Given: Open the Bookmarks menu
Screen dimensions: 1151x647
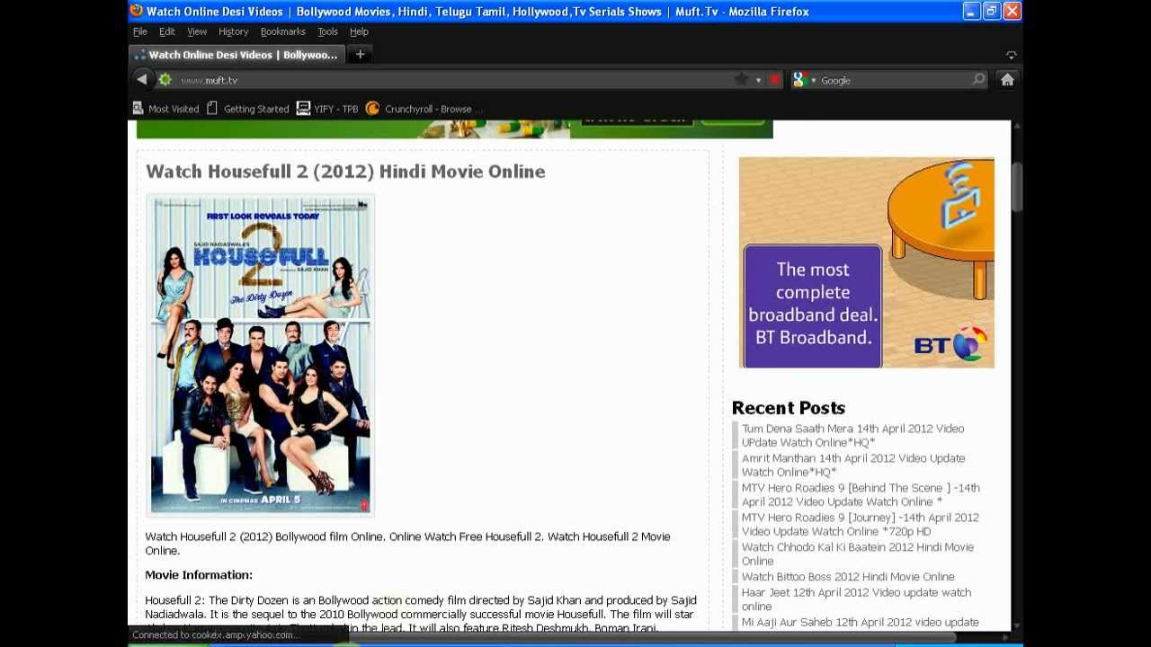Looking at the screenshot, I should (283, 31).
